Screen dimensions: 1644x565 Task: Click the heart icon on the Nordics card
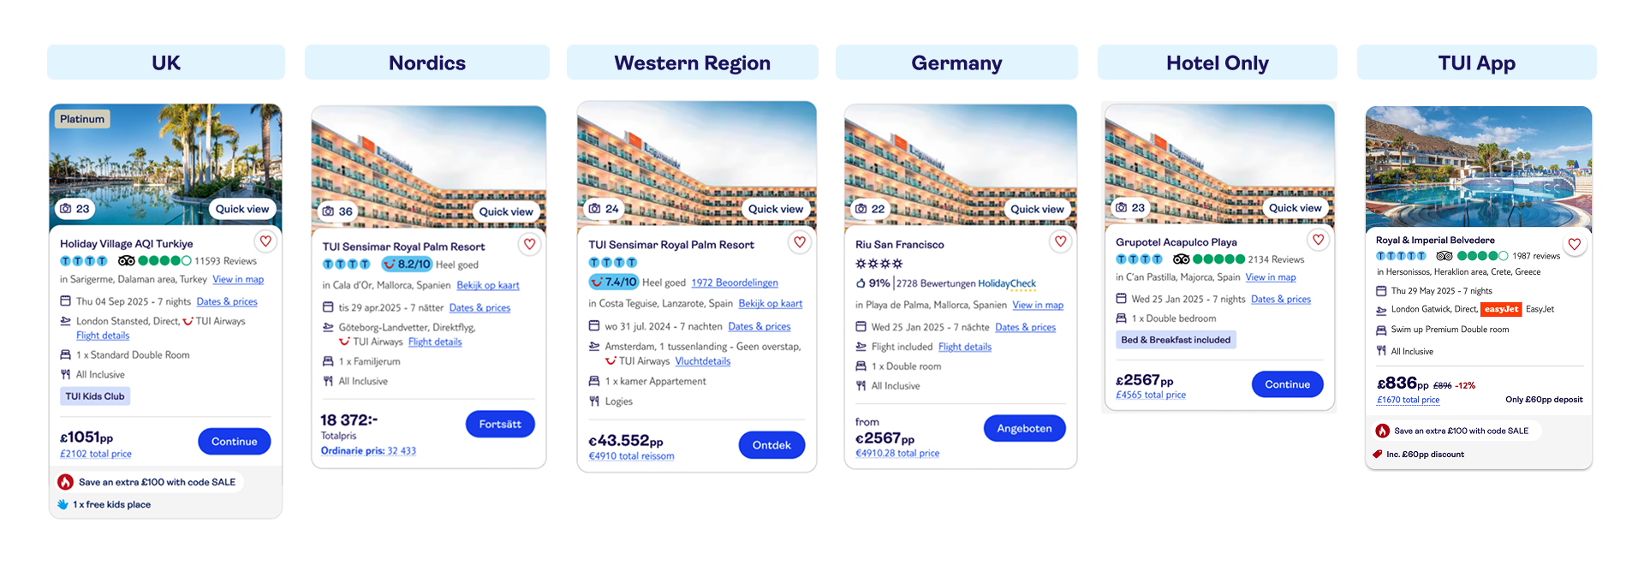[529, 245]
